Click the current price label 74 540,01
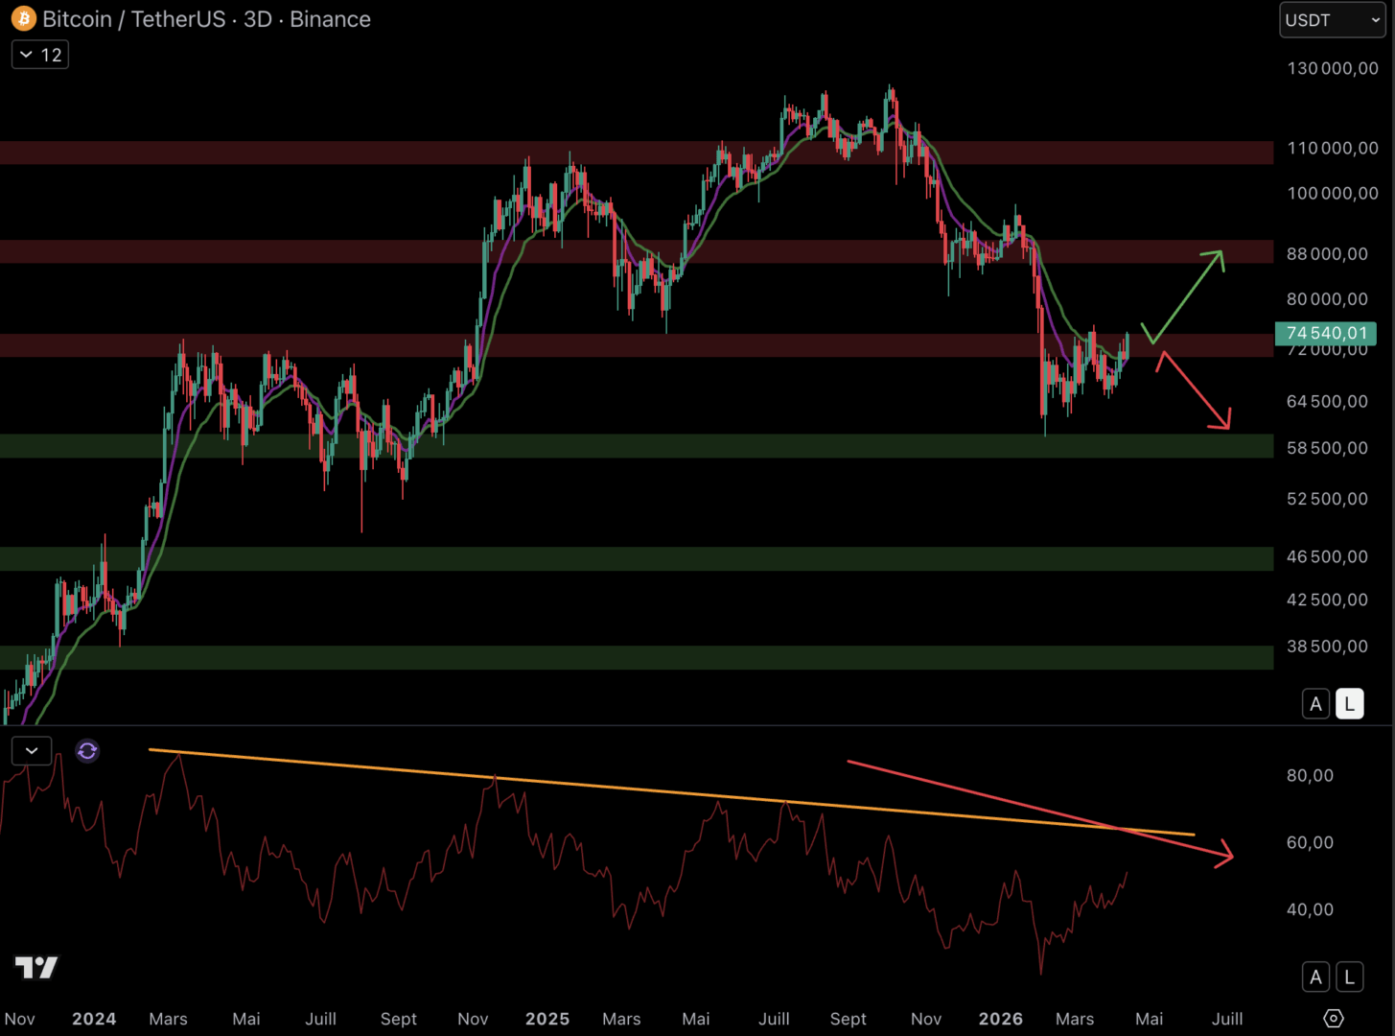This screenshot has height=1036, width=1395. tap(1325, 333)
